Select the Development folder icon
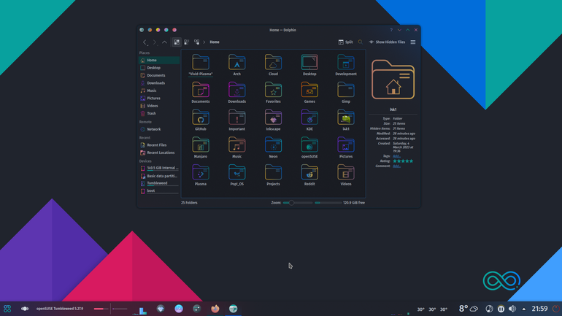 click(x=346, y=62)
